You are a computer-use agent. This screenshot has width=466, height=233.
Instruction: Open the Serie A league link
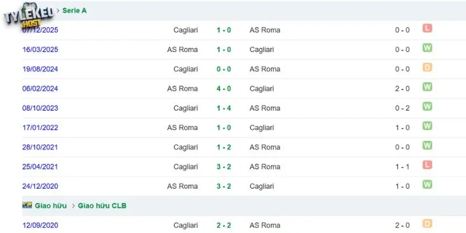(x=75, y=10)
